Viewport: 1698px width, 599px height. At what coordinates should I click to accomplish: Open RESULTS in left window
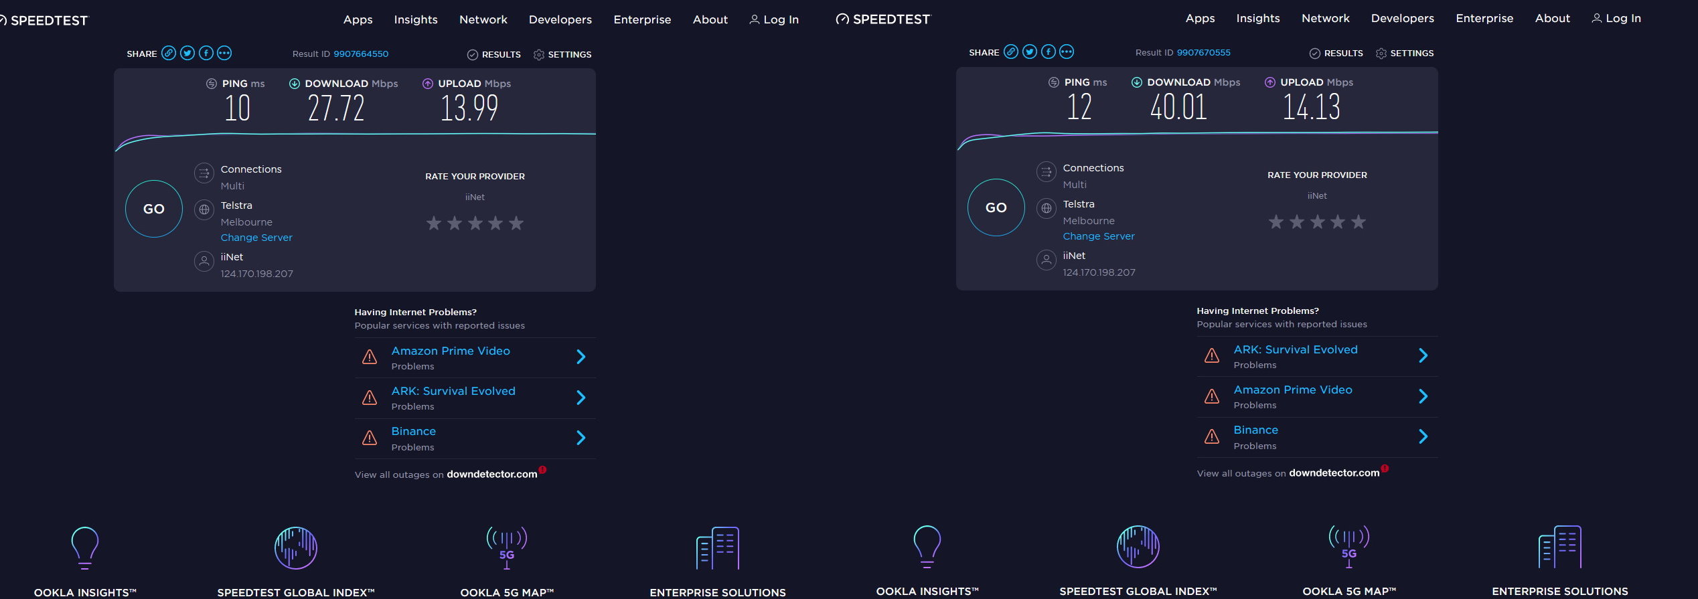[494, 54]
